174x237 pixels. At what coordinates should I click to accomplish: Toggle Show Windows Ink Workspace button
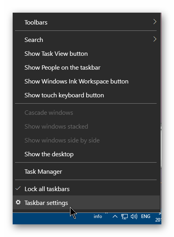[x=86, y=82]
